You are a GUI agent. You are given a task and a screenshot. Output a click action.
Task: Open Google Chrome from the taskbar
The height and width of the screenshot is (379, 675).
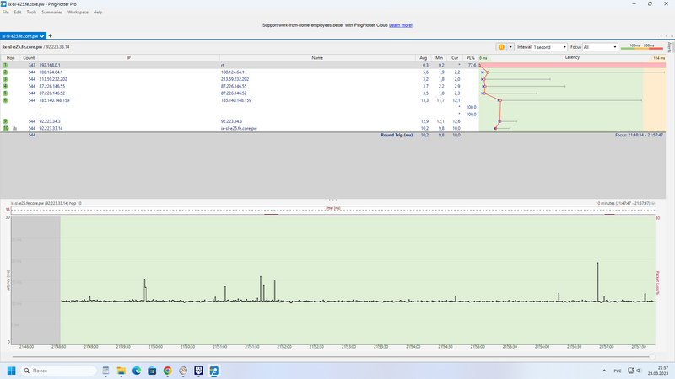click(167, 371)
